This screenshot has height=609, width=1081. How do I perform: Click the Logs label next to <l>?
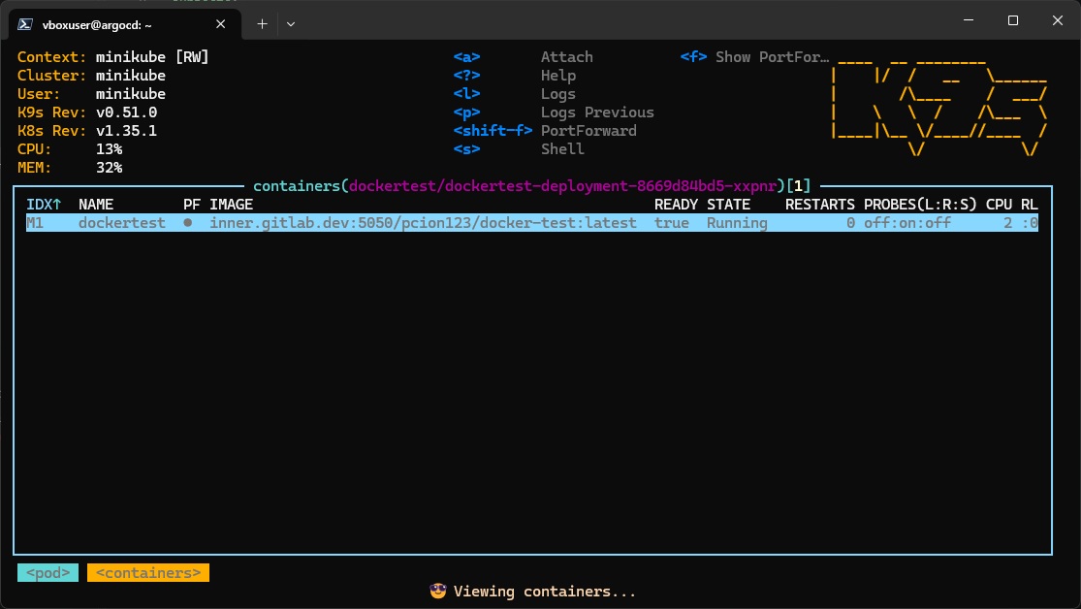[558, 94]
